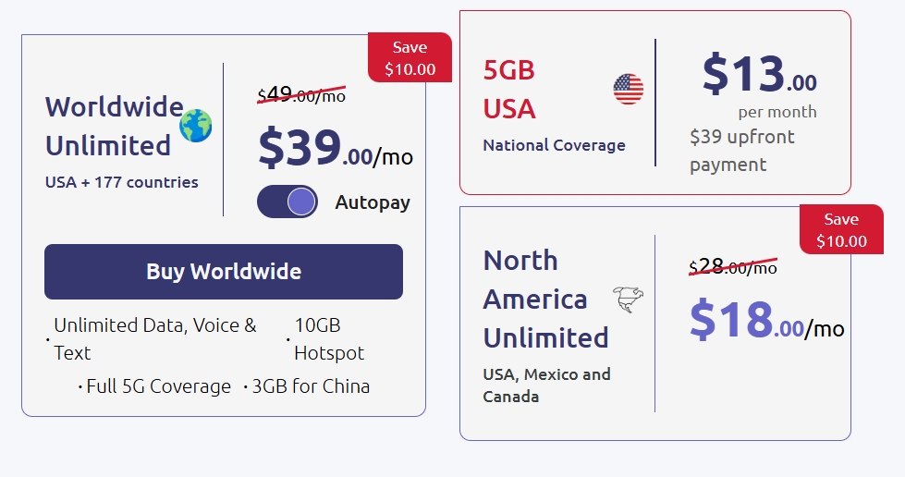
Task: Click the $39.00/mo Worldwide price
Action: (335, 150)
